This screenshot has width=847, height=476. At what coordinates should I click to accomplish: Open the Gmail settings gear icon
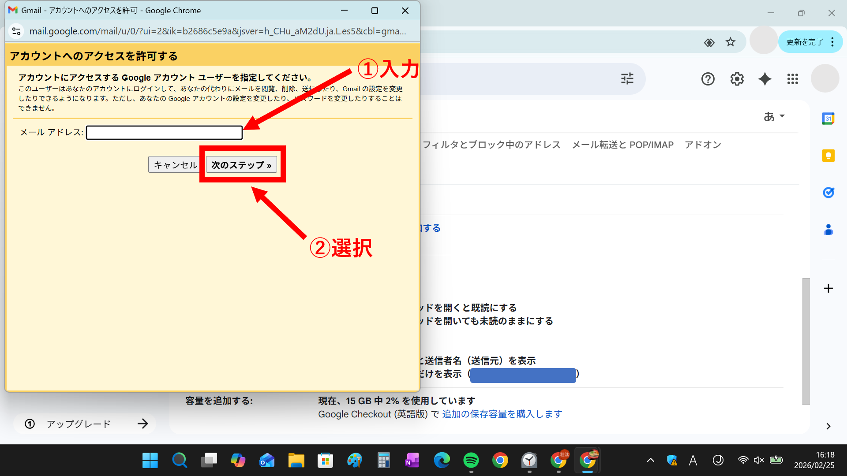736,79
